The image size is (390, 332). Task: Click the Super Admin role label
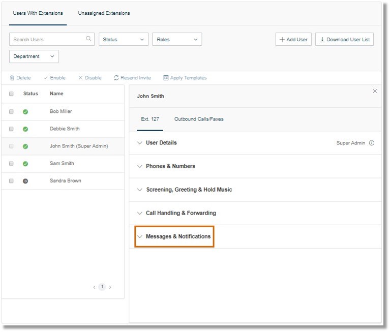click(x=351, y=143)
